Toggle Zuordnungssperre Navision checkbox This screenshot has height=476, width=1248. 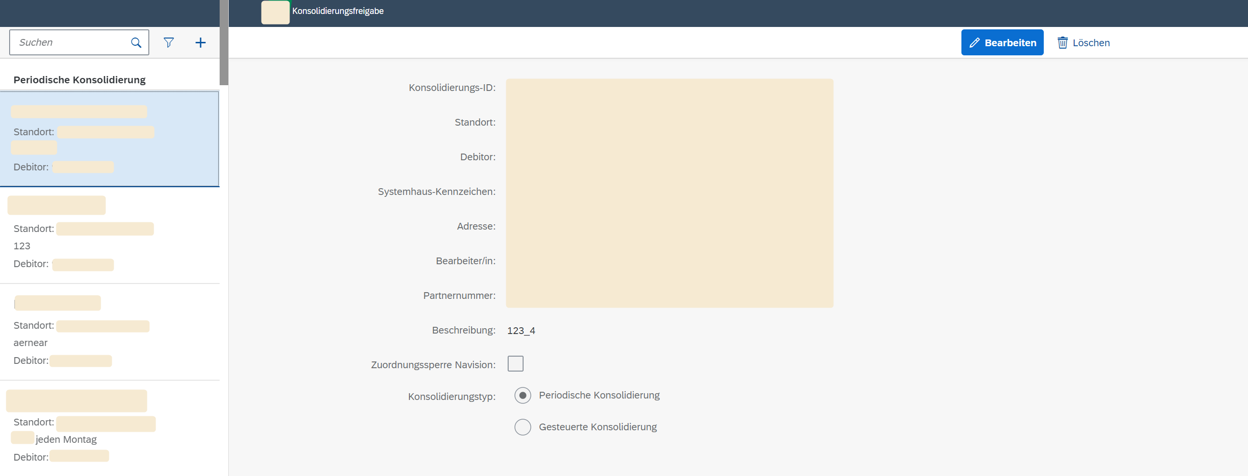(x=515, y=364)
